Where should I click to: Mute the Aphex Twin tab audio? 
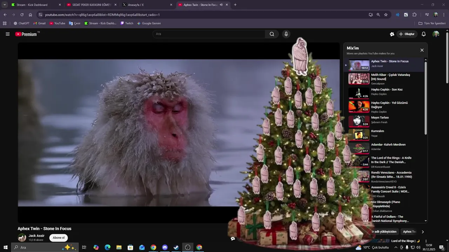[x=221, y=5]
